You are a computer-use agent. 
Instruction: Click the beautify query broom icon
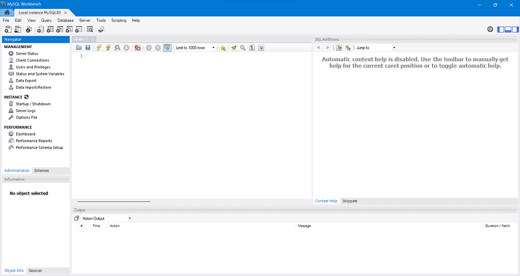[x=234, y=47]
